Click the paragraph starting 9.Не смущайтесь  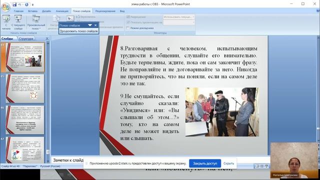click(x=149, y=117)
